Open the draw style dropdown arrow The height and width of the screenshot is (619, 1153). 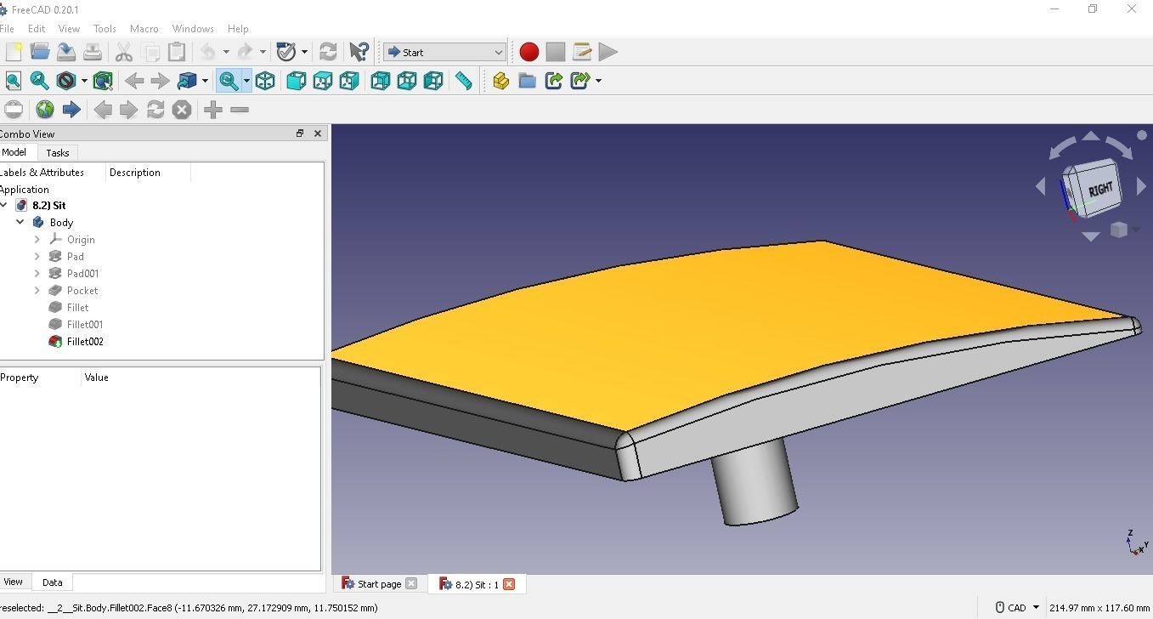(84, 81)
